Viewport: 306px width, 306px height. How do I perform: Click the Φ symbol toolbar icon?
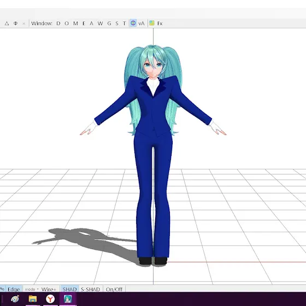coord(15,23)
